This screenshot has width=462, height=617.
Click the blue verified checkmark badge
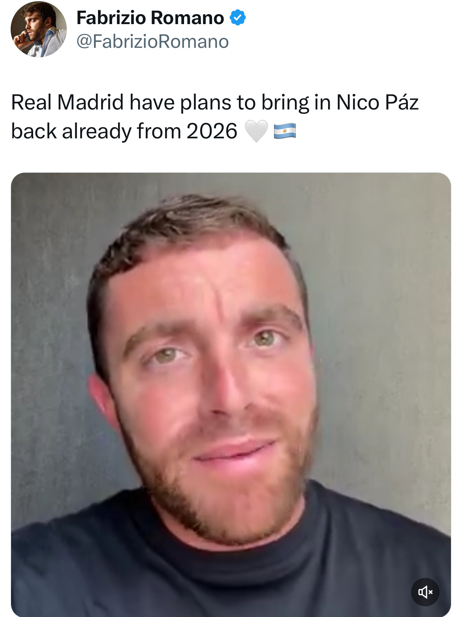[238, 18]
